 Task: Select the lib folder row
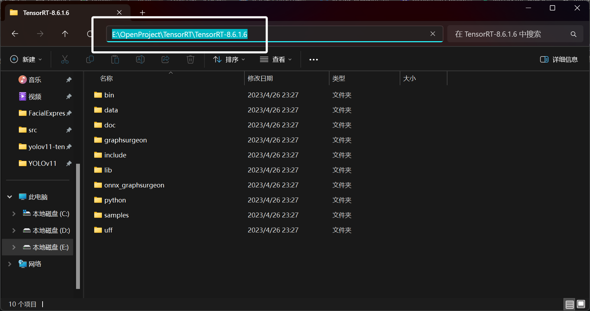(270, 170)
